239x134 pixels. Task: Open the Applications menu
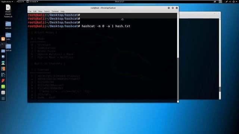pos(7,1)
